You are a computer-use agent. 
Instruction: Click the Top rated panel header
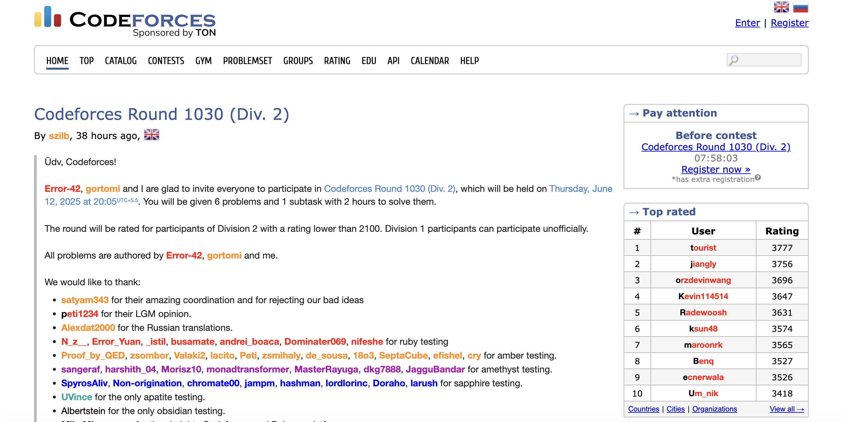[716, 212]
